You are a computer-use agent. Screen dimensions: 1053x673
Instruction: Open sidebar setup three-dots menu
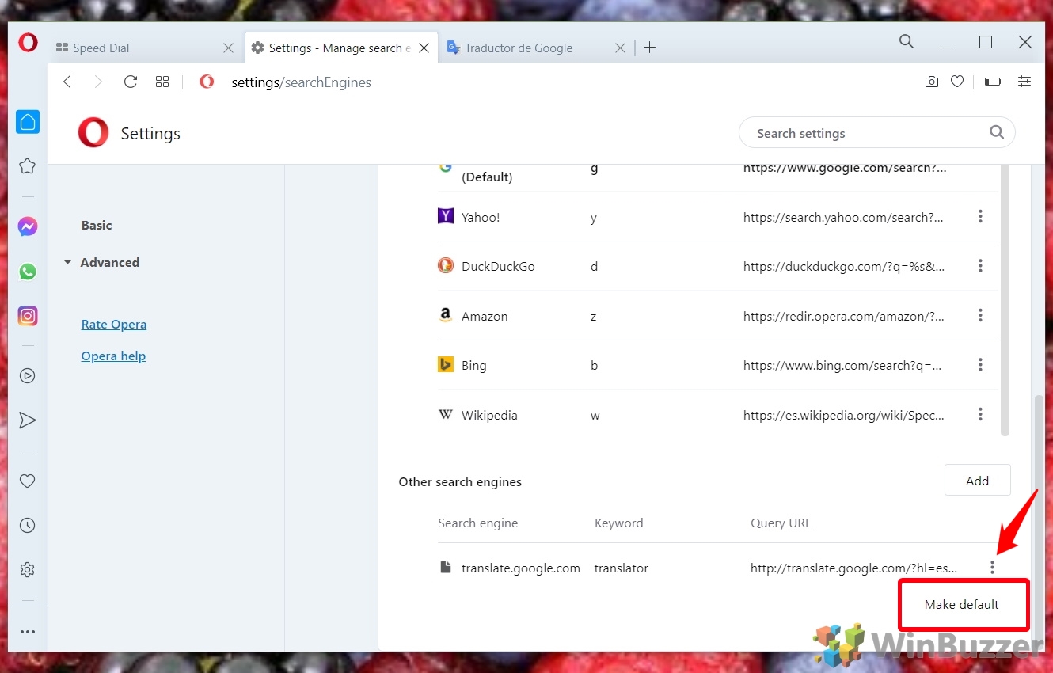click(x=28, y=632)
